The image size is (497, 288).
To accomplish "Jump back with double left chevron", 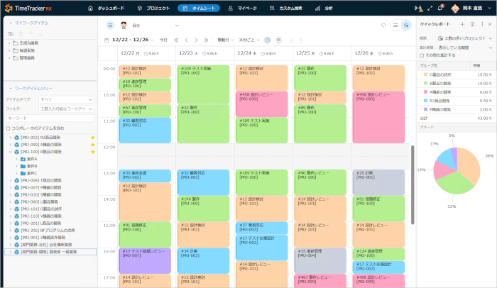I will coord(176,40).
